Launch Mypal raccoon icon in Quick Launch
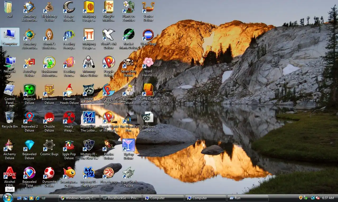Viewport: 338px width, 202px height. [x=44, y=198]
